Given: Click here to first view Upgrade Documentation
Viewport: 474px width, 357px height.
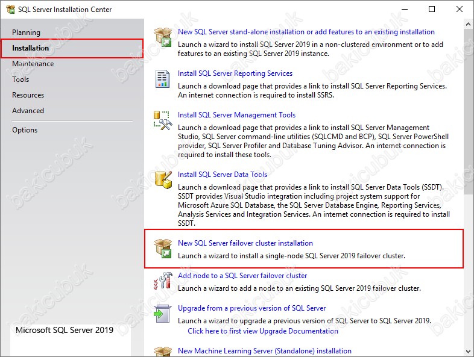Looking at the screenshot, I should tap(263, 331).
